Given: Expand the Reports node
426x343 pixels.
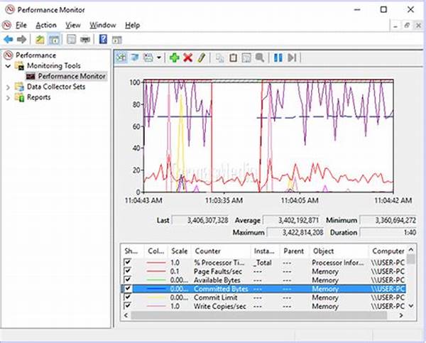Looking at the screenshot, I should pos(8,97).
